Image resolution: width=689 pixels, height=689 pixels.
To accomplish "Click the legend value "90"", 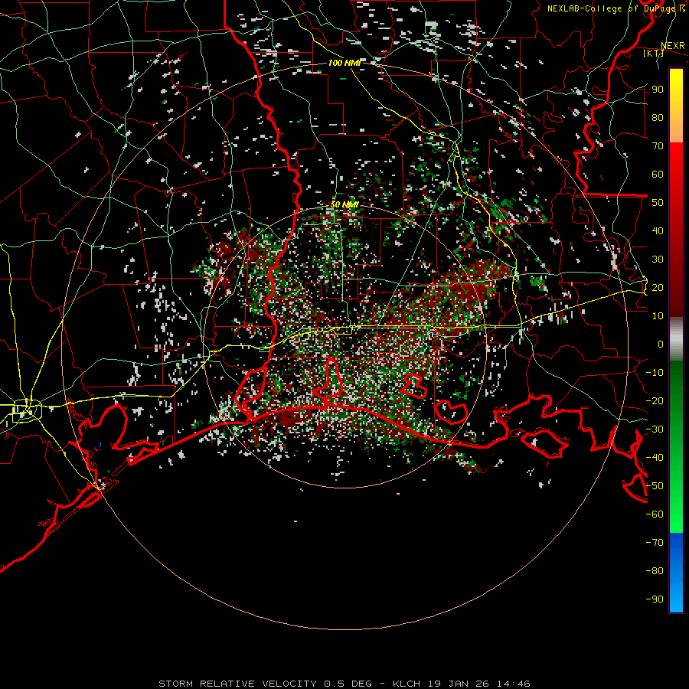I will 658,90.
